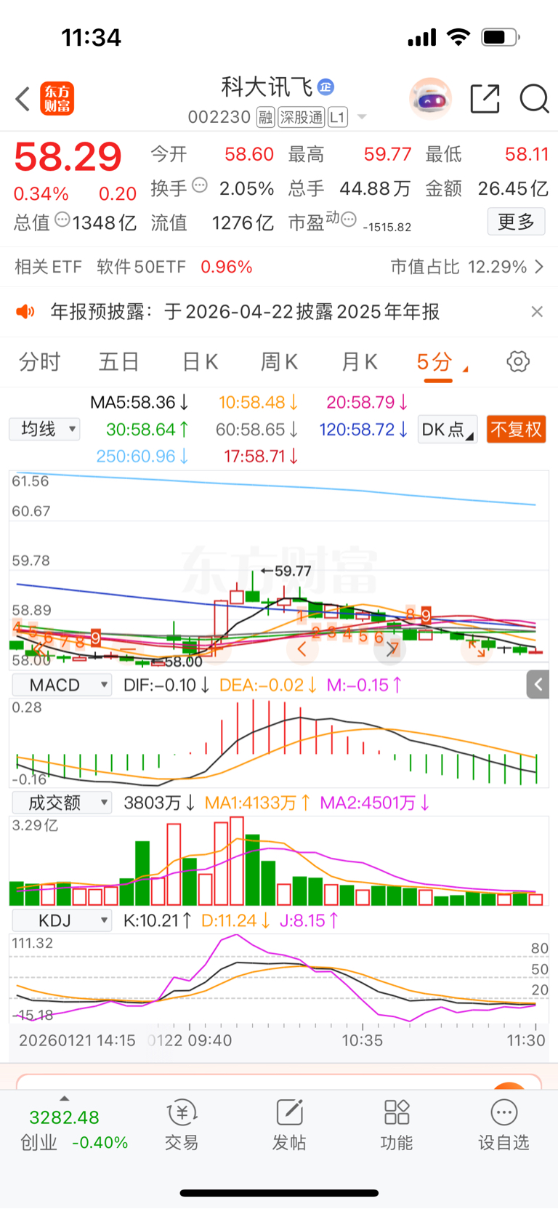Open the MACD indicator dropdown
Image resolution: width=558 pixels, height=1209 pixels.
tap(62, 685)
